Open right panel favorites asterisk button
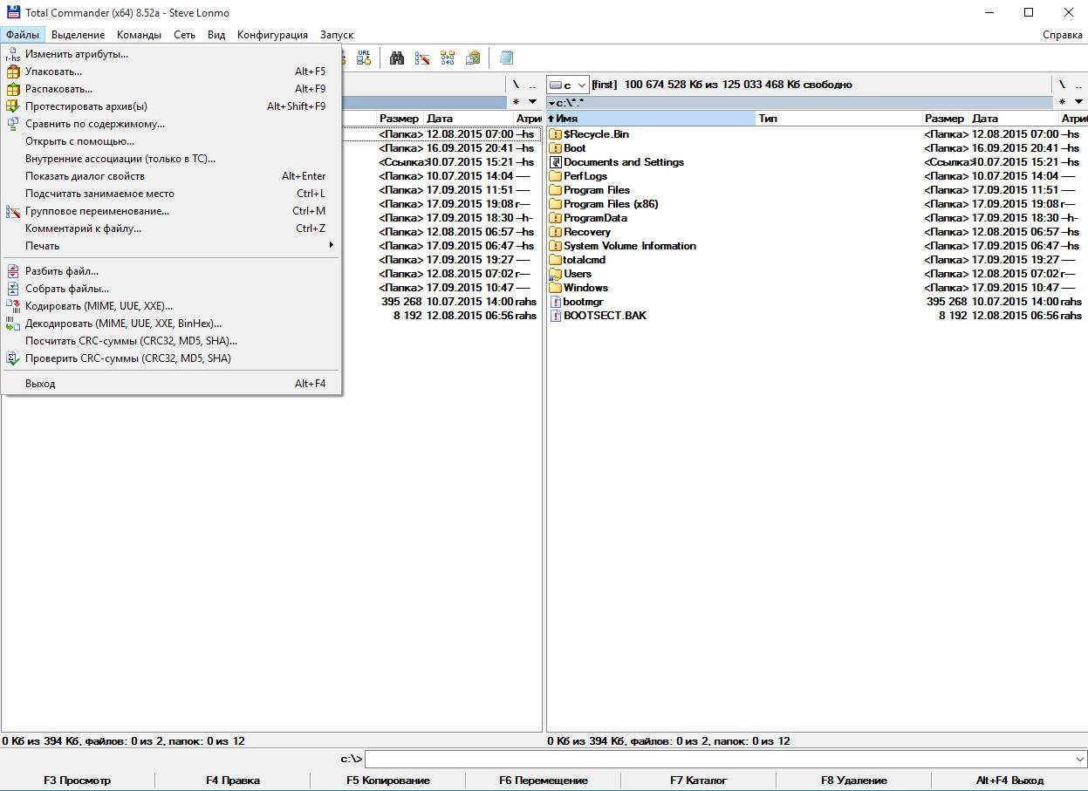The image size is (1088, 791). pos(1062,102)
